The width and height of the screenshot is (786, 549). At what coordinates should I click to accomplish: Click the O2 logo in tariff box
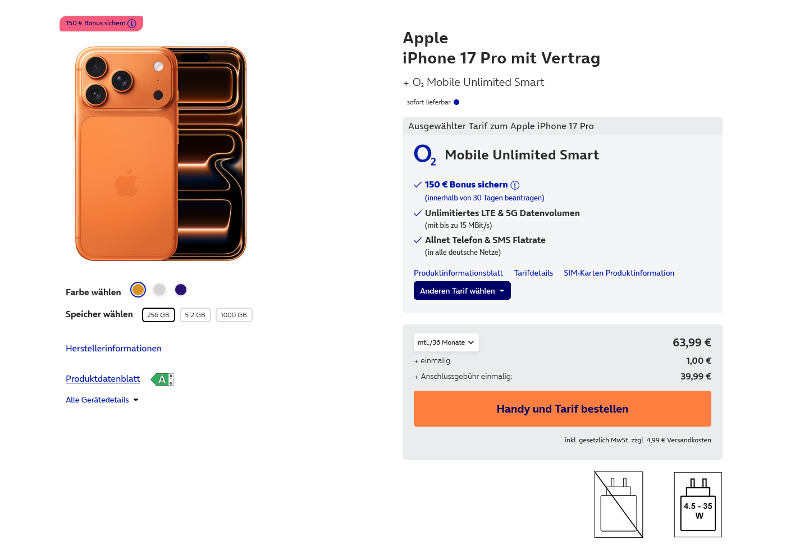424,155
